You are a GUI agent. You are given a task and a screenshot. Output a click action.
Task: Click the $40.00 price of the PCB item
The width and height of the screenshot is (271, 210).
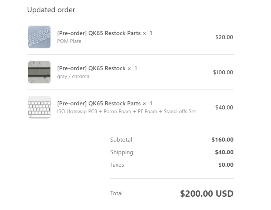[224, 108]
